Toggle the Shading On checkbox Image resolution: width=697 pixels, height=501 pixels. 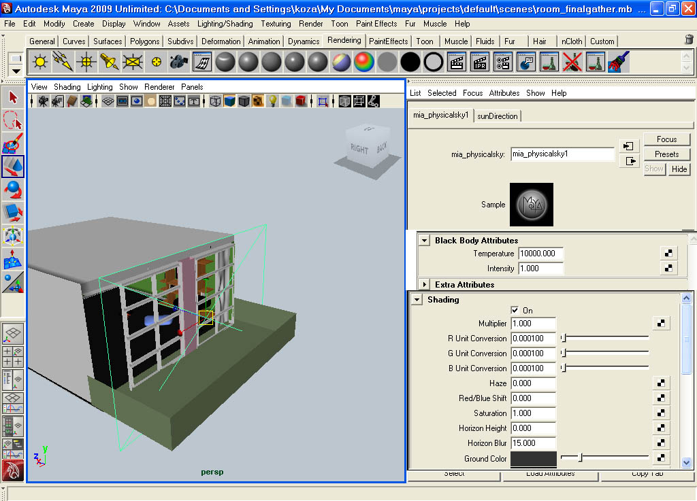coord(515,310)
